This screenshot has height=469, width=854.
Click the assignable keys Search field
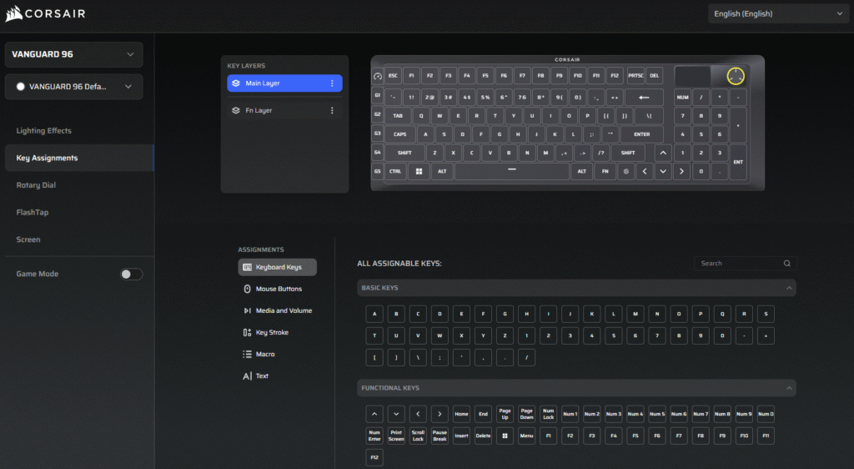(738, 263)
